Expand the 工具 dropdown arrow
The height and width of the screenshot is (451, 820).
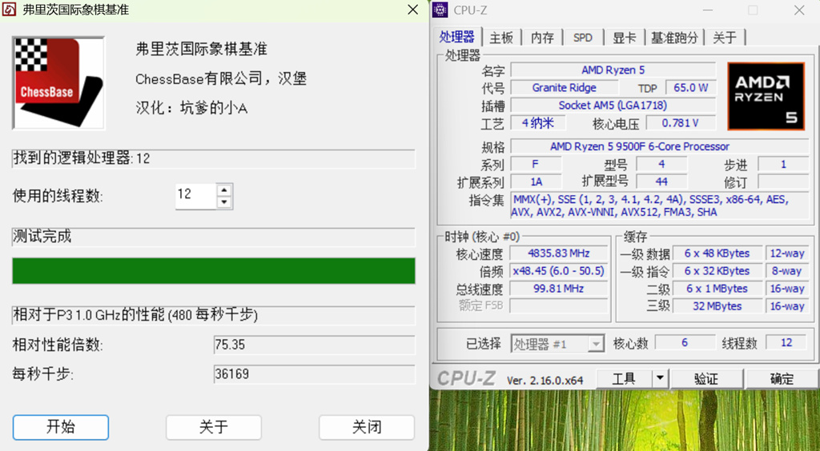660,379
